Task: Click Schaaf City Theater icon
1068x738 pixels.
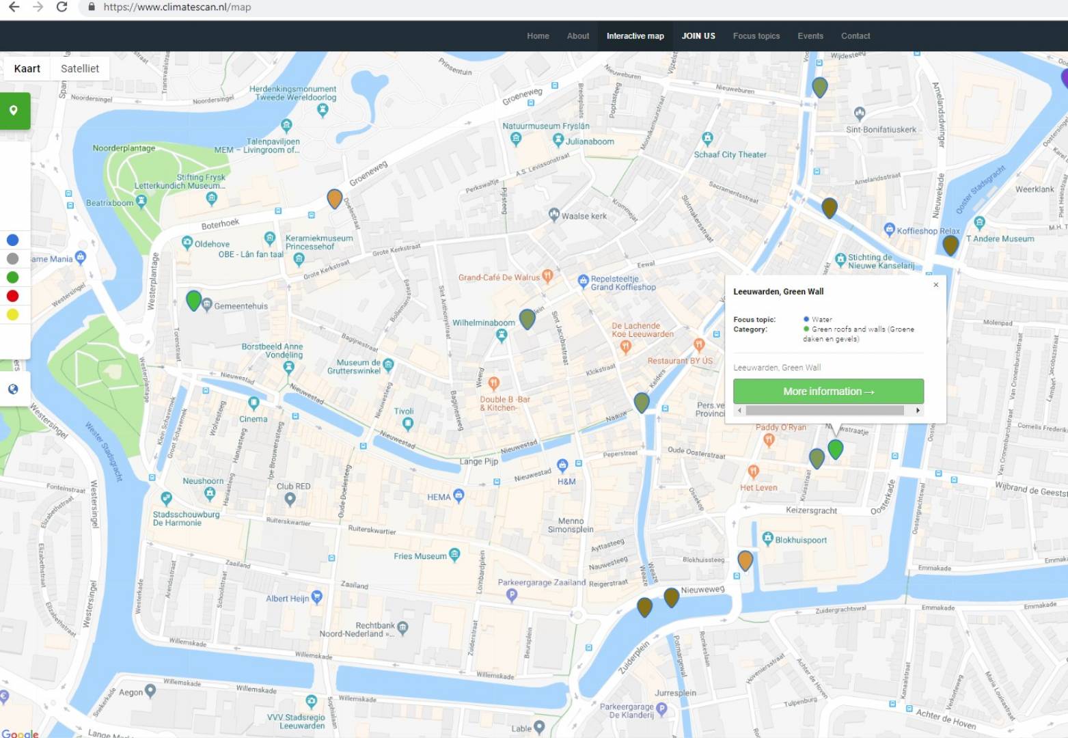Action: click(x=707, y=139)
